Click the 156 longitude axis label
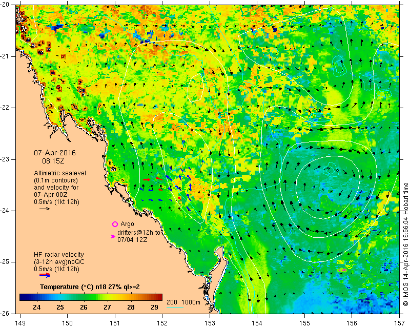The image size is (410, 328). [x=352, y=323]
